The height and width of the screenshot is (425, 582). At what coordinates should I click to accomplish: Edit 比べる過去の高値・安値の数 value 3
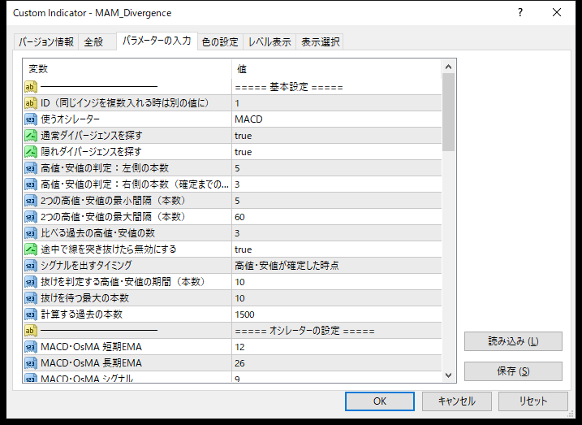pos(337,233)
